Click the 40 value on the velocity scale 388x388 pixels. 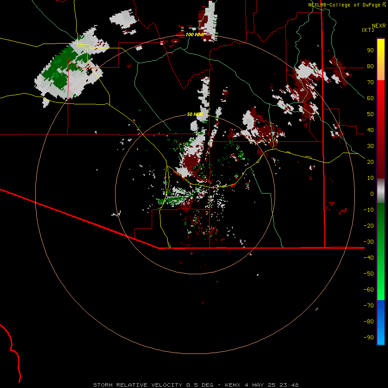coord(370,130)
